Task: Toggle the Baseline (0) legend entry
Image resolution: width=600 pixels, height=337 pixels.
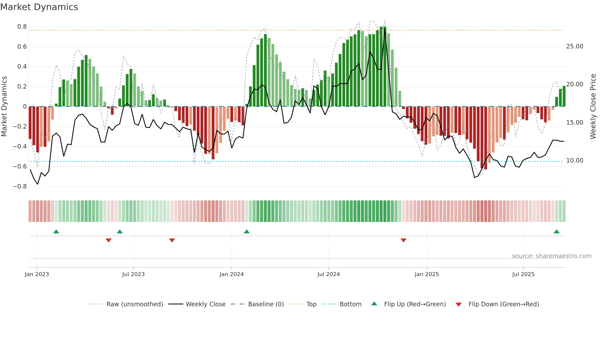Action: point(257,304)
